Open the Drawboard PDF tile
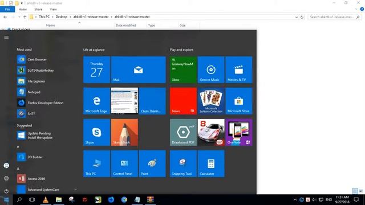 point(183,132)
